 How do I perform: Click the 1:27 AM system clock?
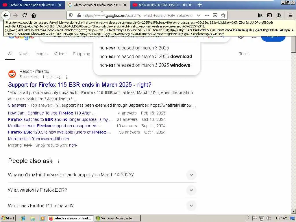coord(281,218)
